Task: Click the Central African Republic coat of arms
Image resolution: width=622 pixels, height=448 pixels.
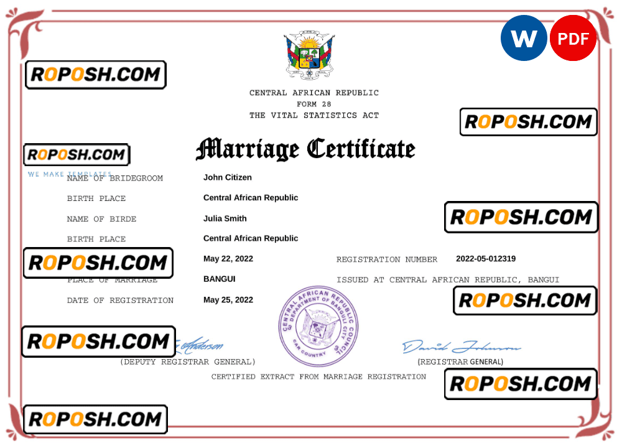Action: point(310,55)
